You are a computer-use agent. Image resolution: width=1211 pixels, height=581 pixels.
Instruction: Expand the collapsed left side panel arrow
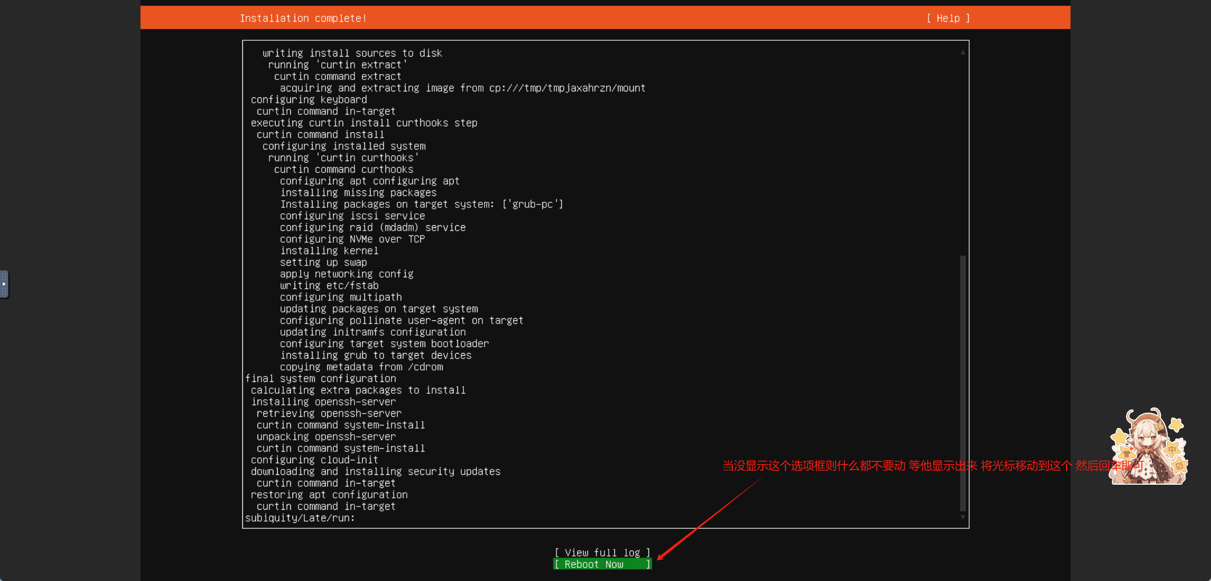[4, 284]
